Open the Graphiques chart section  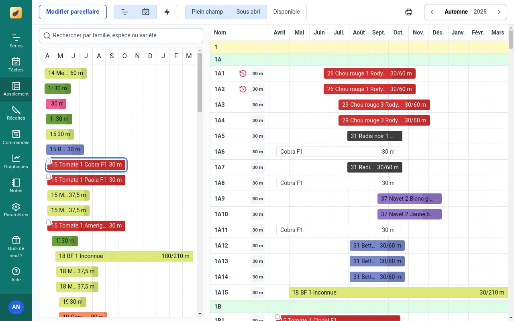[x=16, y=161]
